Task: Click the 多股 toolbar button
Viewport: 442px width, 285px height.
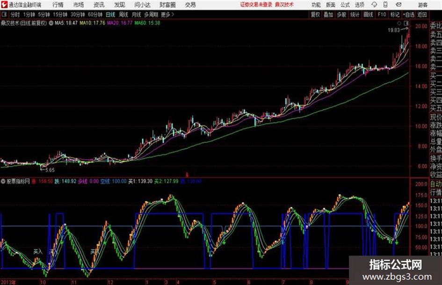Action: click(341, 15)
